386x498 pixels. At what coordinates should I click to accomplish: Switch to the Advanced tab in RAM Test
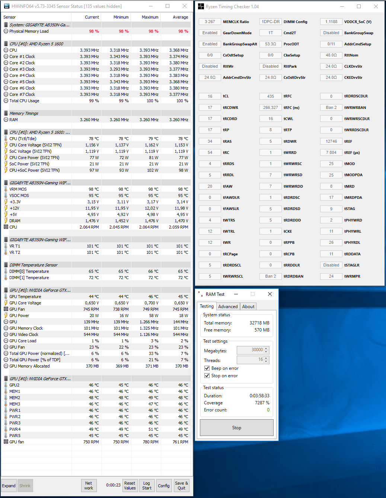point(228,306)
